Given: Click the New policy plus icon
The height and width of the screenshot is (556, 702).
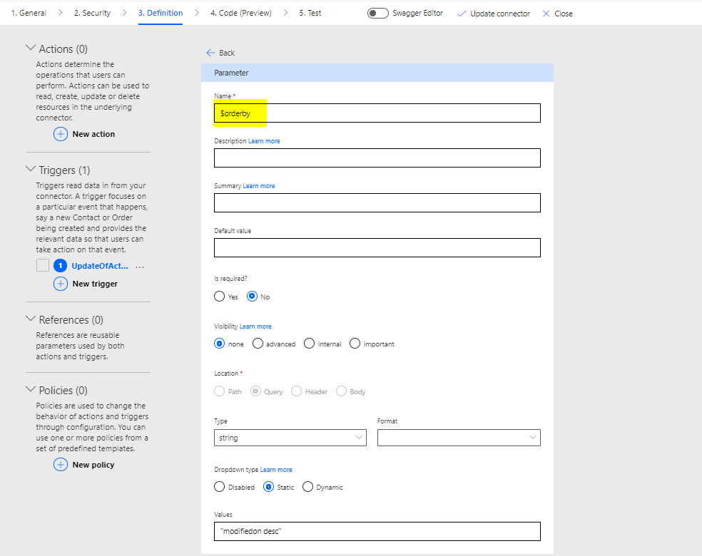Looking at the screenshot, I should pyautogui.click(x=61, y=465).
